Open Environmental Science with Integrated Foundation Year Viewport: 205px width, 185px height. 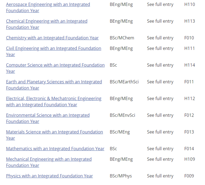[48, 118]
